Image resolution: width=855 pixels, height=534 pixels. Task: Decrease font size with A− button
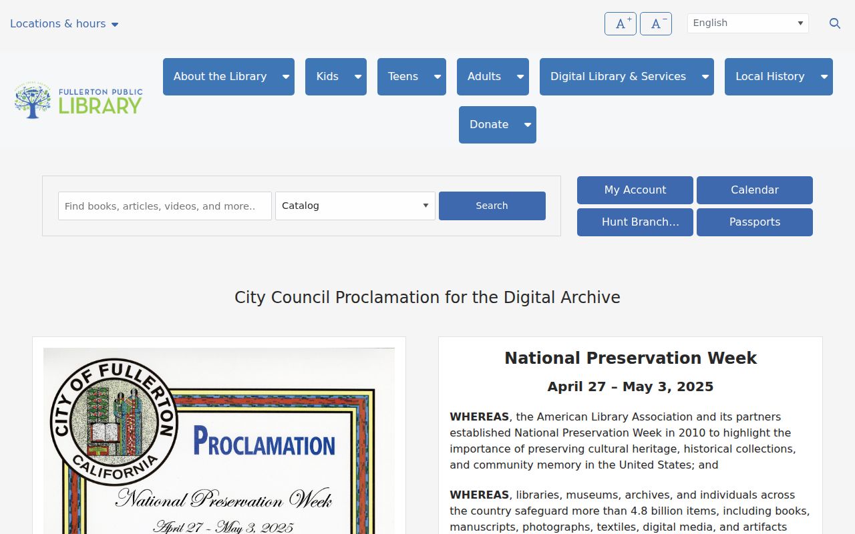point(656,23)
